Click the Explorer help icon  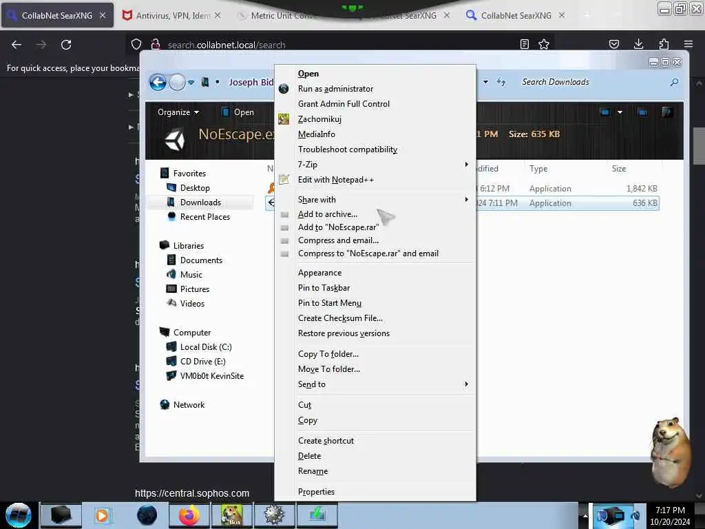click(x=667, y=112)
